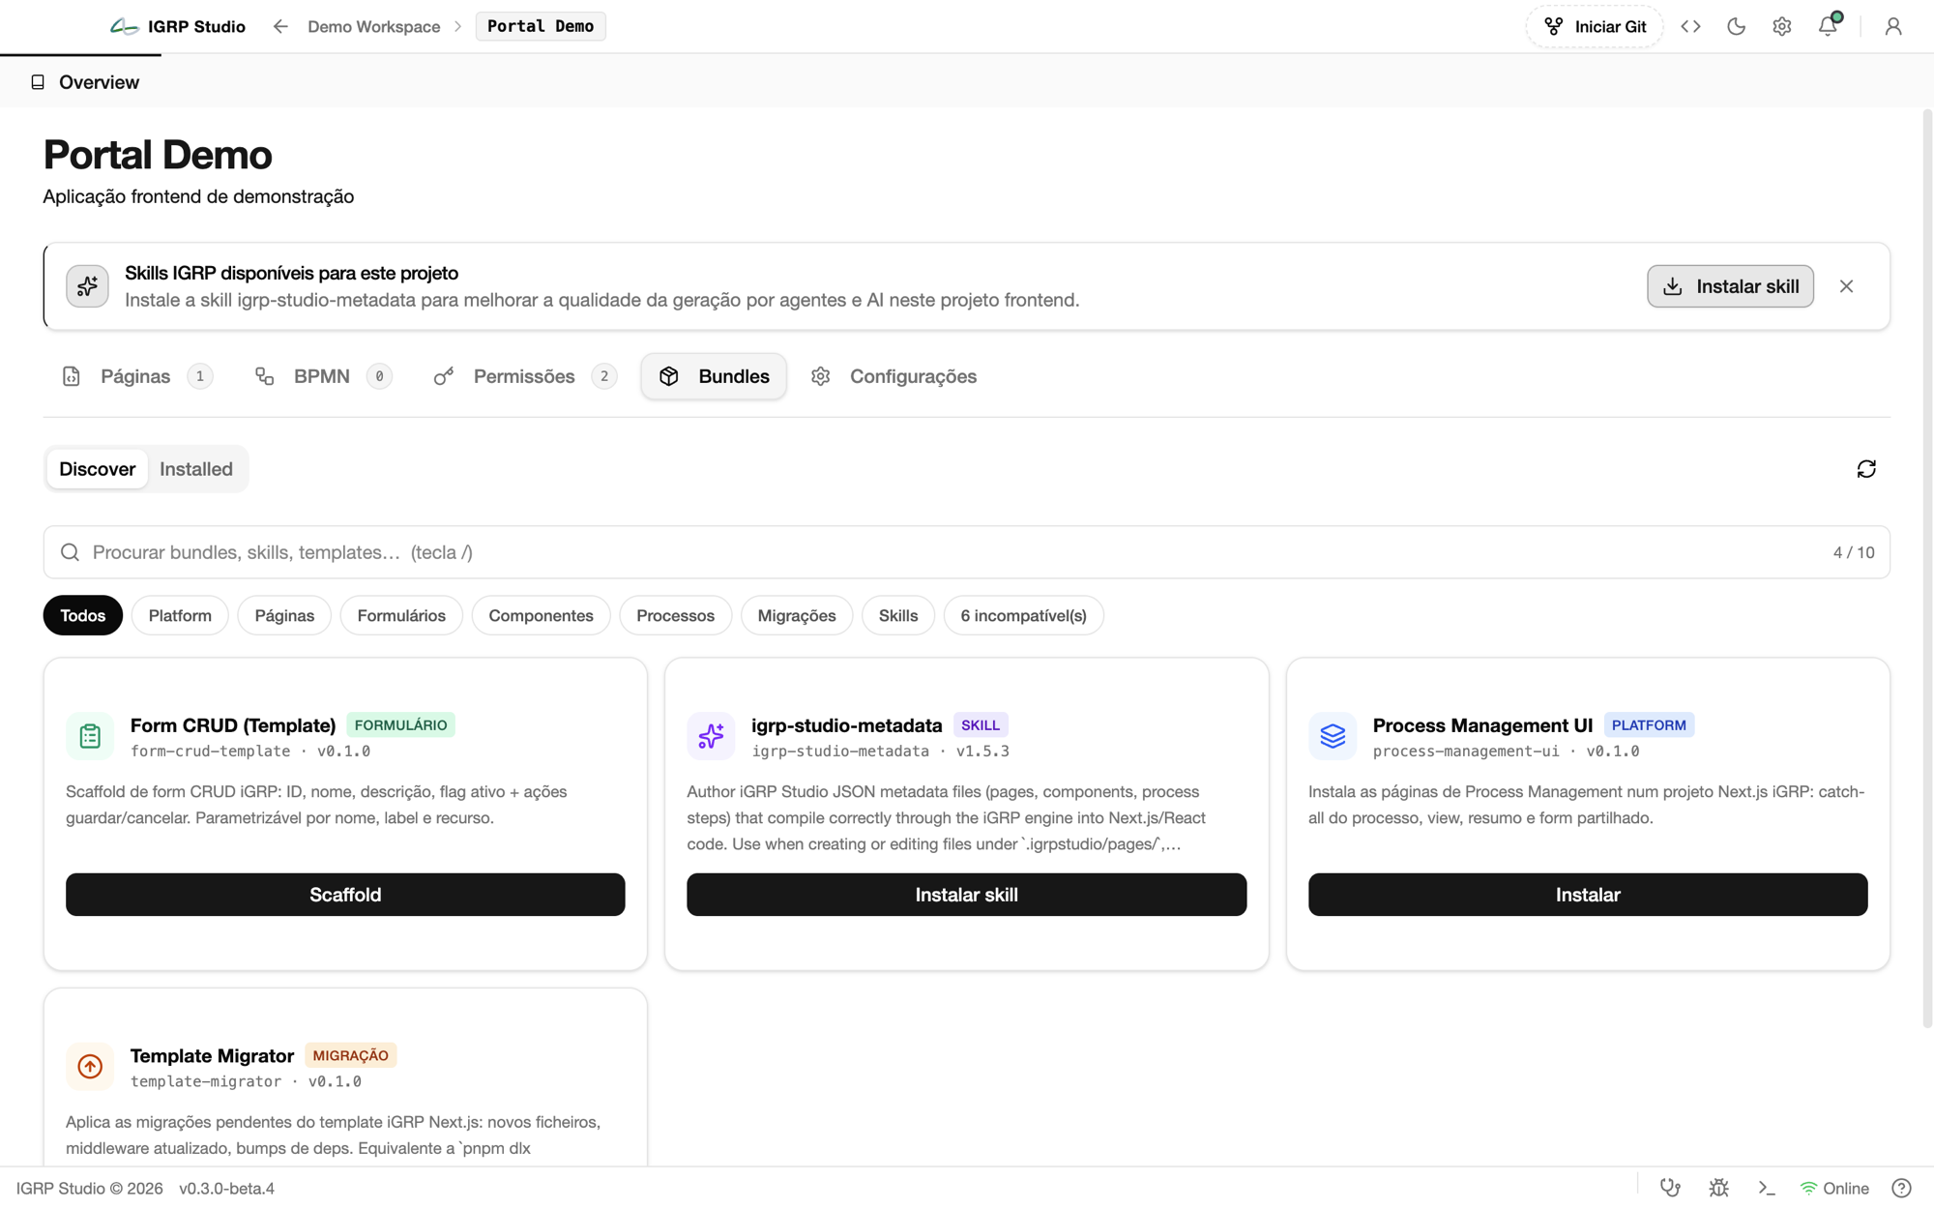Viewport: 1934px width, 1209px height.
Task: Click the Process Management UI layers icon
Action: tap(1333, 736)
